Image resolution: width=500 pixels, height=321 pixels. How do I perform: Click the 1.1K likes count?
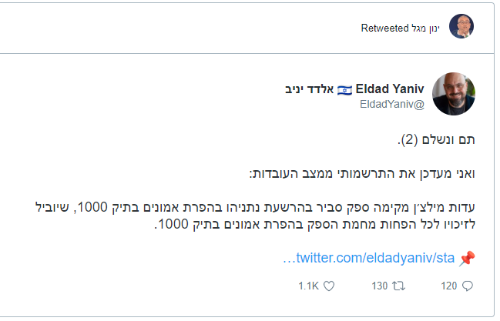coord(308,286)
